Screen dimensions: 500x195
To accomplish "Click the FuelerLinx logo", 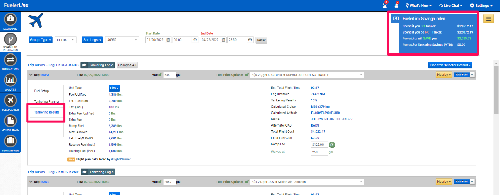I will point(16,5).
